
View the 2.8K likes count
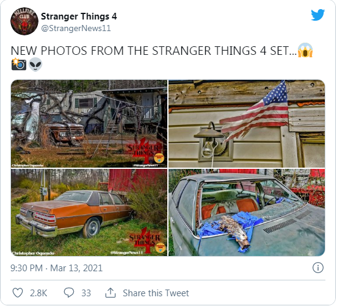click(x=38, y=293)
